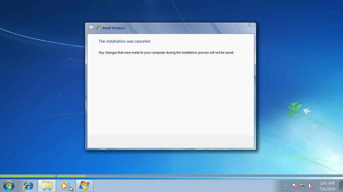Close the Install Windows dialog

coord(249,25)
